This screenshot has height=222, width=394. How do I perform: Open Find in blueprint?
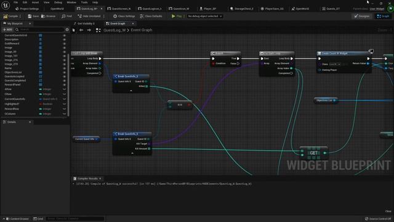(x=67, y=16)
